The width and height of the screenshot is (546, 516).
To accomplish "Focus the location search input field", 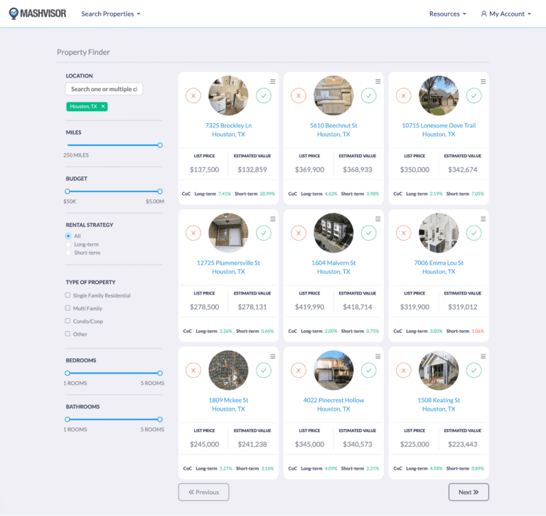I will click(x=104, y=89).
